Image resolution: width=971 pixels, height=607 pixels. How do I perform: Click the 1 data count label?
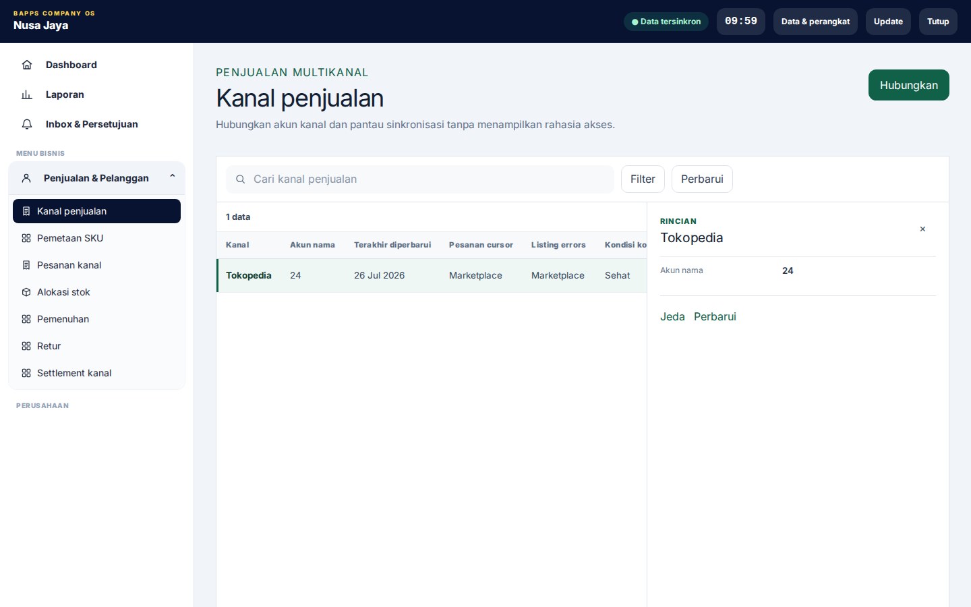click(238, 217)
